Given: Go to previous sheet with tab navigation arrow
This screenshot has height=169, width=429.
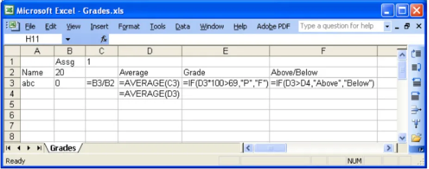Looking at the screenshot, I should tap(19, 148).
